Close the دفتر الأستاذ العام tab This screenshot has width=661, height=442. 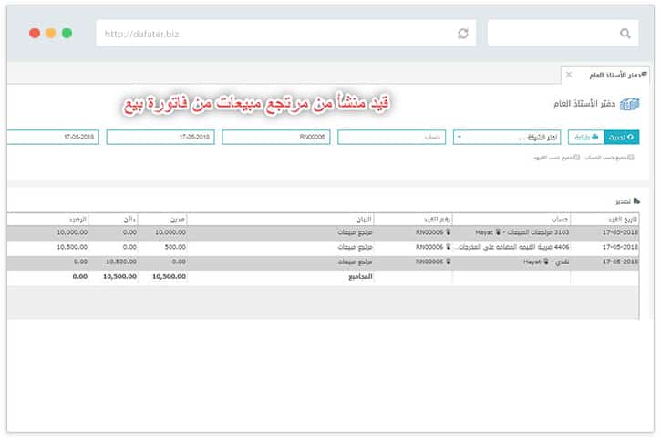coord(569,74)
